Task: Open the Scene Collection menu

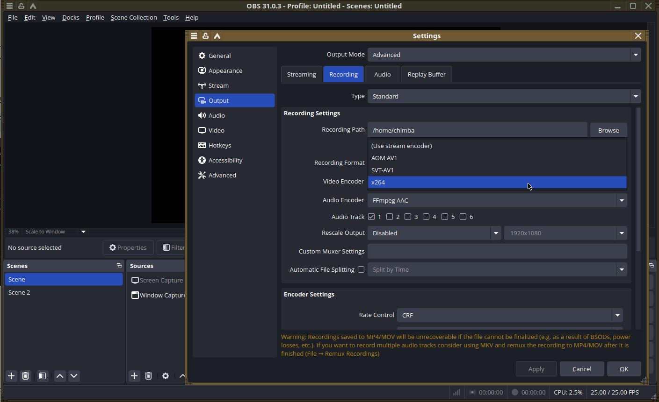Action: (x=134, y=17)
